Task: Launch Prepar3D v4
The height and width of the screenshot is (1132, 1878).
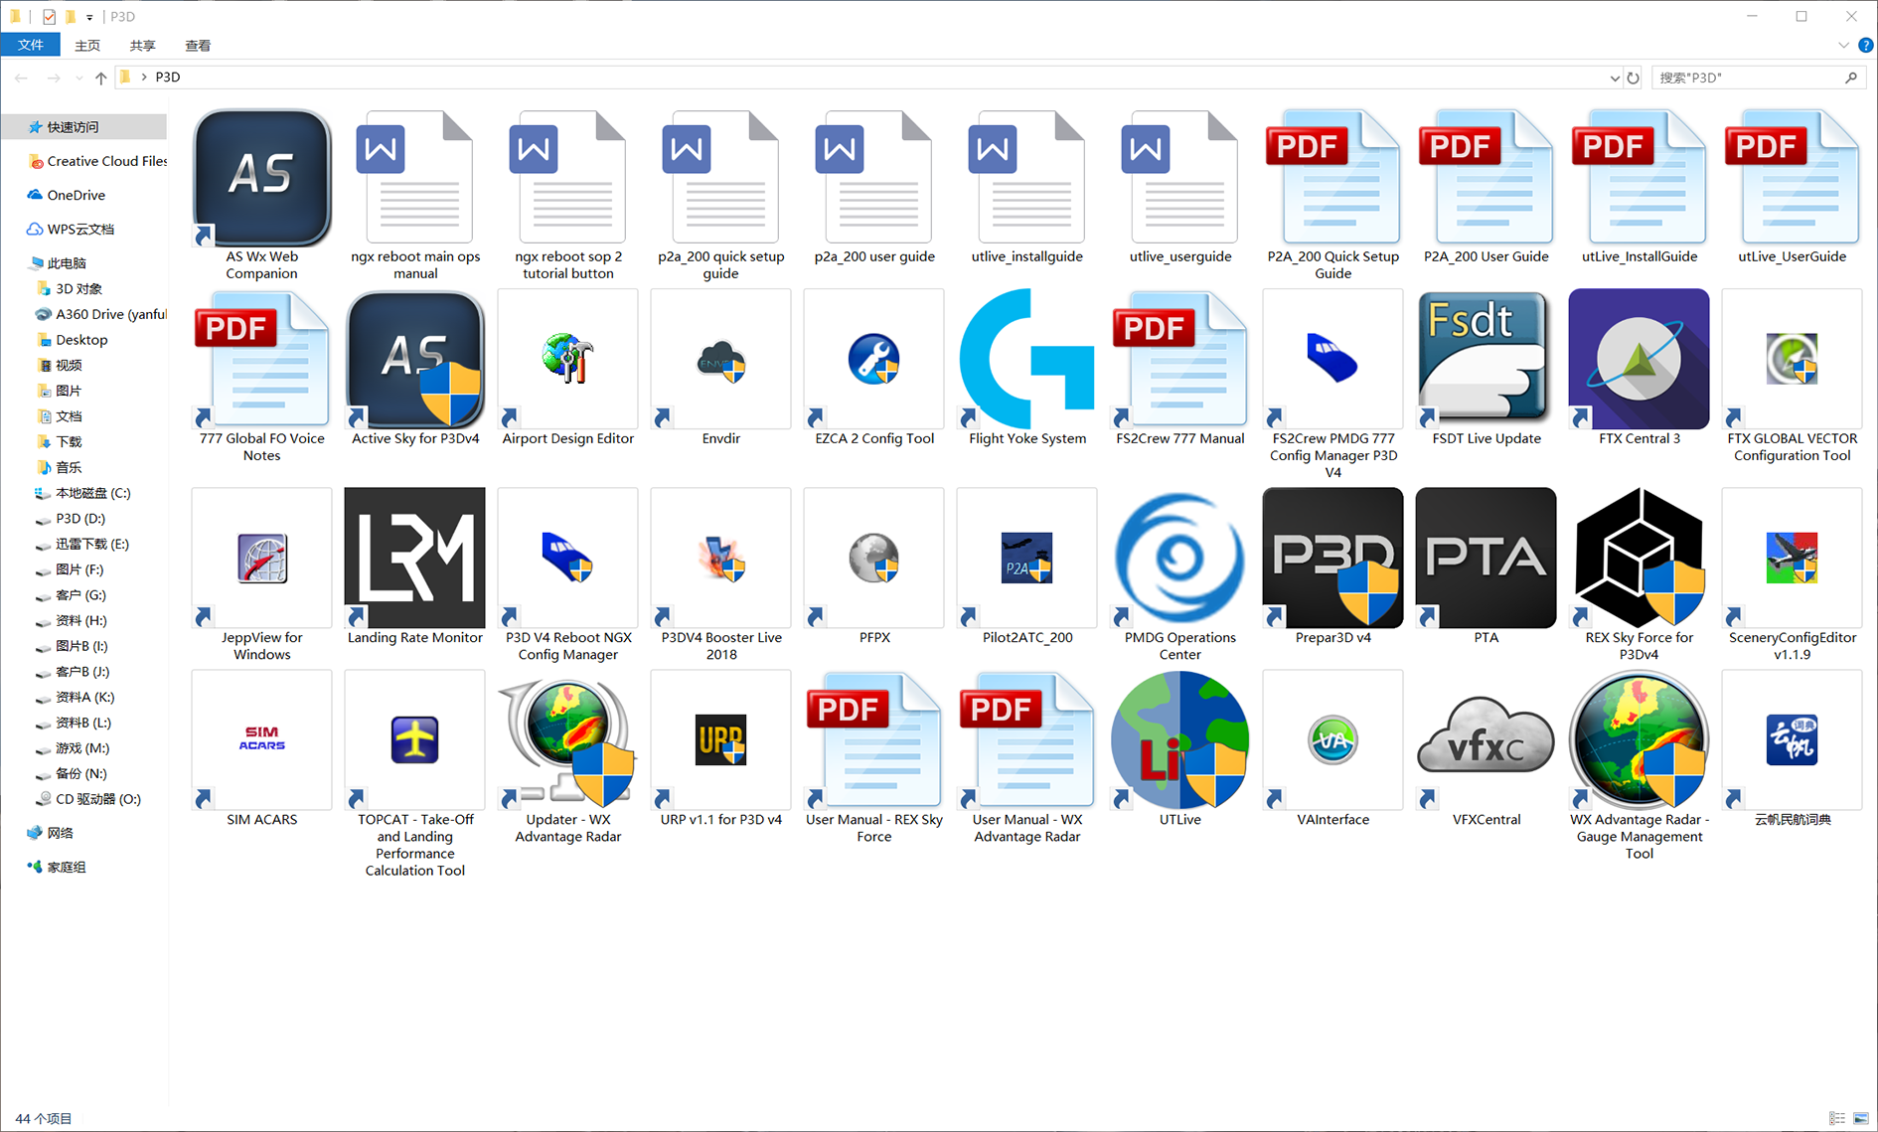Action: (x=1332, y=566)
